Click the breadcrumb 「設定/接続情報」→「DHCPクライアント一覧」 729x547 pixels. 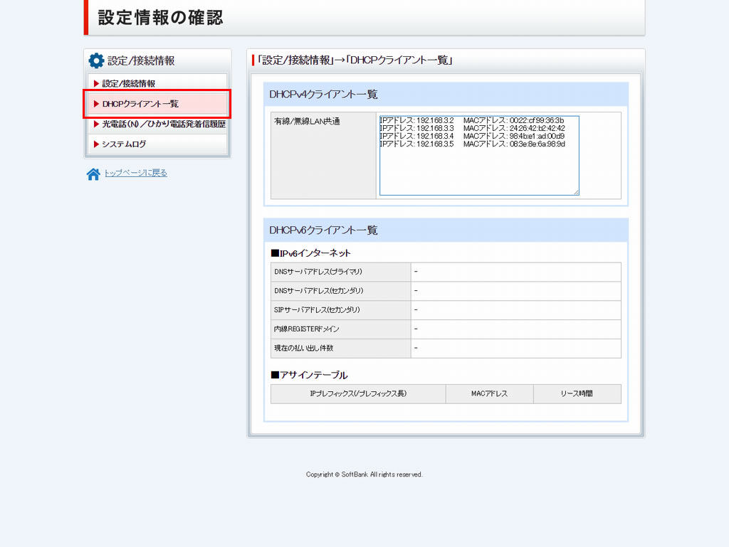click(x=355, y=60)
